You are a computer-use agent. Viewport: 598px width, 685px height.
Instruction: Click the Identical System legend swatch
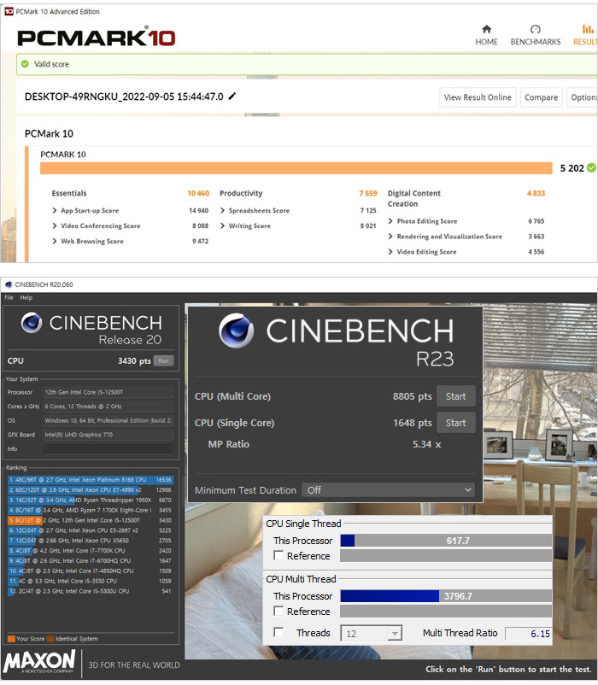[50, 639]
